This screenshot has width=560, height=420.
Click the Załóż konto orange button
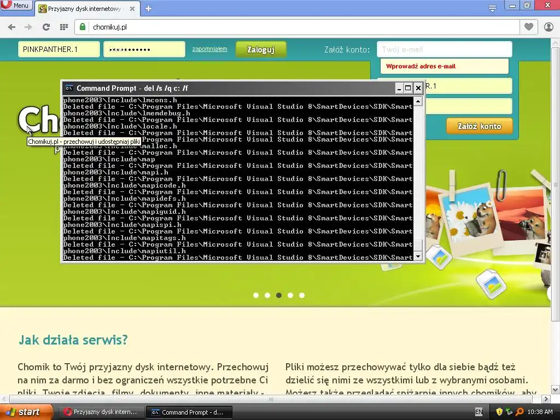[479, 126]
